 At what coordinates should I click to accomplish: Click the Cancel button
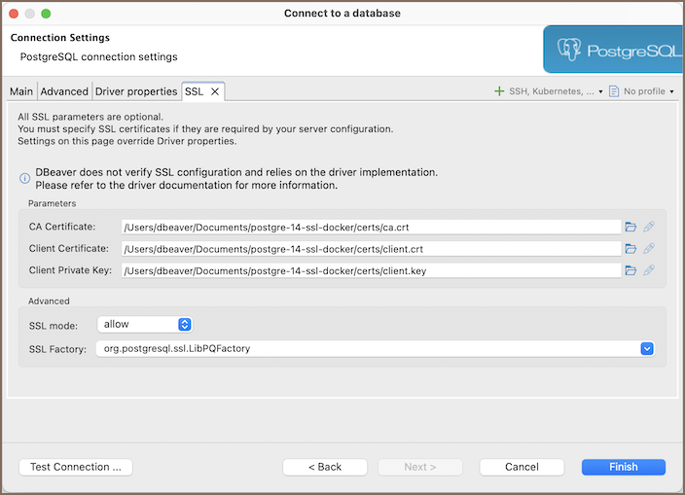tap(522, 467)
